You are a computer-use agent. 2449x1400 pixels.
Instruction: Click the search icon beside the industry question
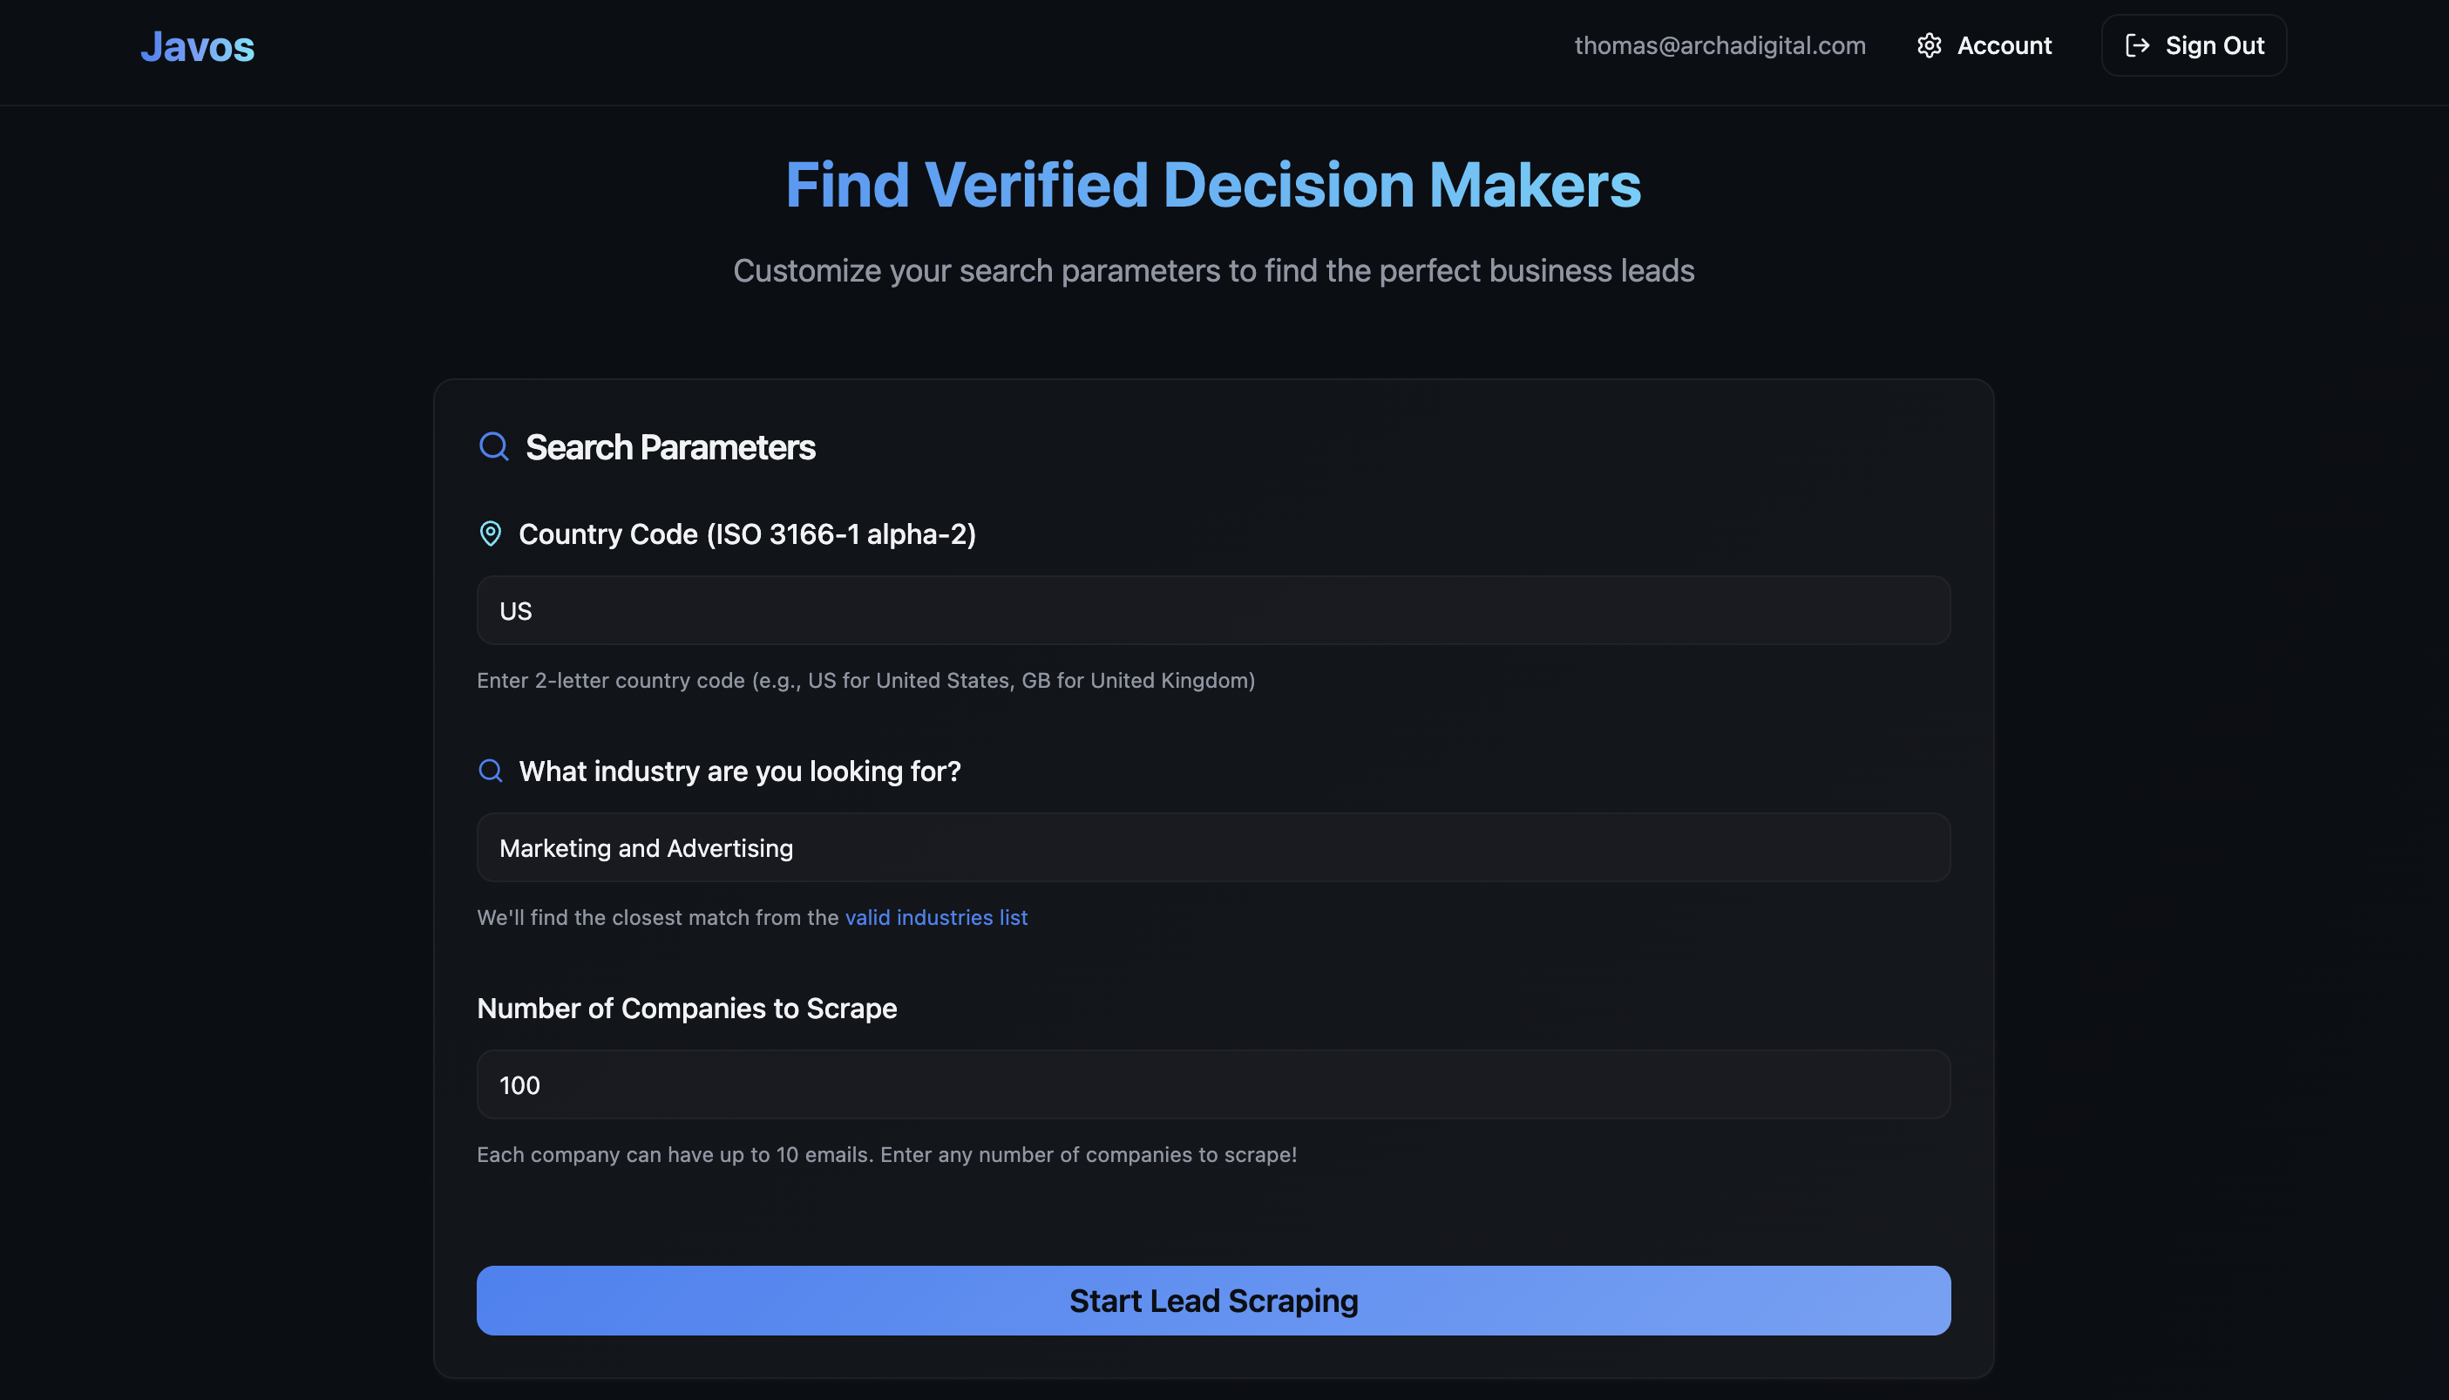click(492, 771)
